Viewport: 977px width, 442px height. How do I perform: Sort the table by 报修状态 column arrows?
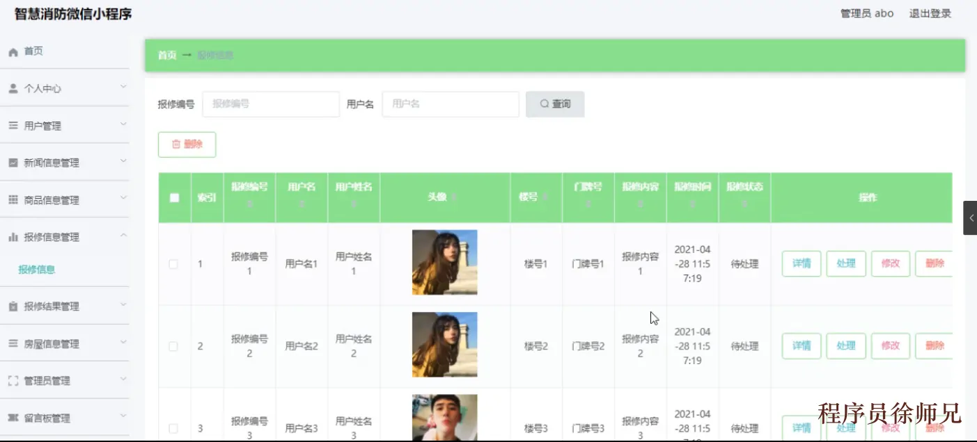click(x=745, y=204)
